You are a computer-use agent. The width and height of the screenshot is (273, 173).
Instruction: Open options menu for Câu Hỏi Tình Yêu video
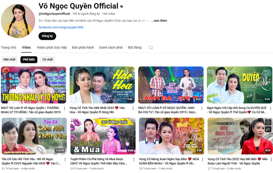[x=65, y=160]
